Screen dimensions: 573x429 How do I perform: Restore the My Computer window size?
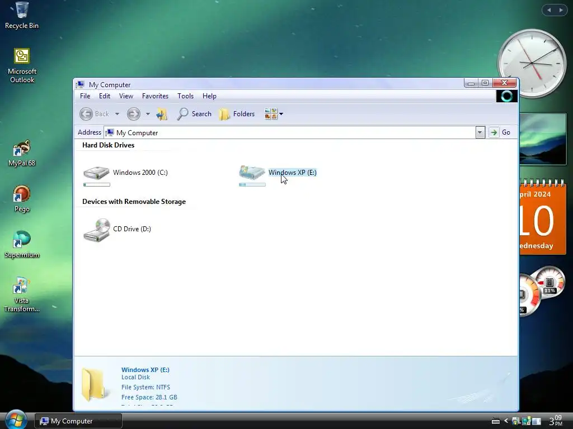485,83
